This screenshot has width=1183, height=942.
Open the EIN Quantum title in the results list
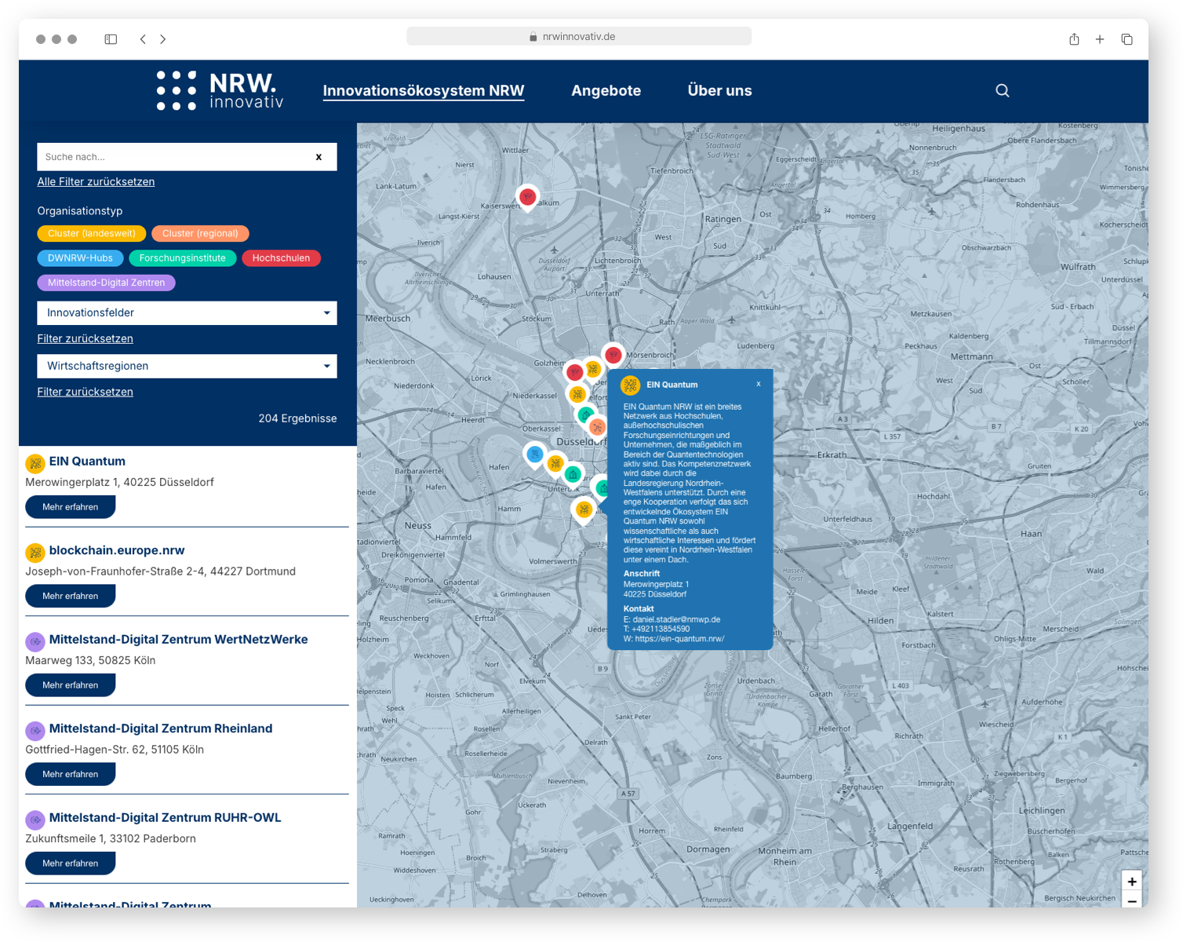tap(87, 462)
